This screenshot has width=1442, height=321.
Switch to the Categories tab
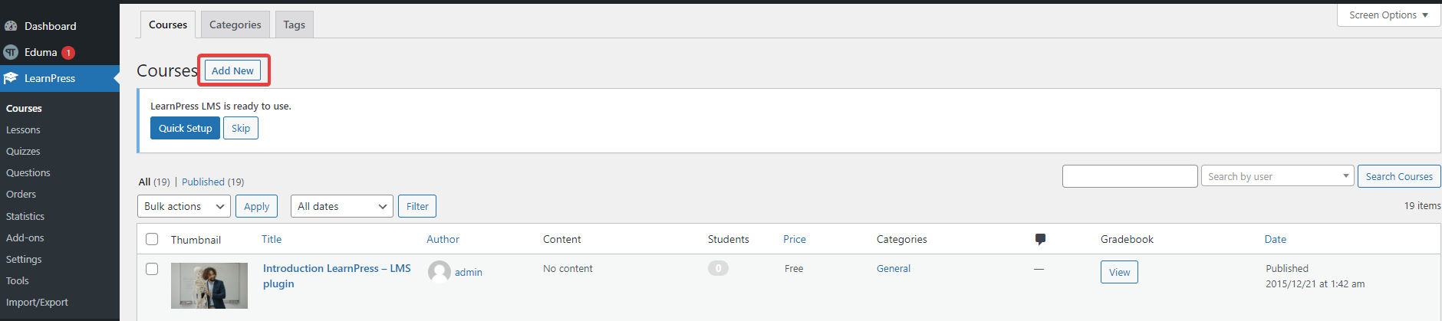(x=235, y=25)
